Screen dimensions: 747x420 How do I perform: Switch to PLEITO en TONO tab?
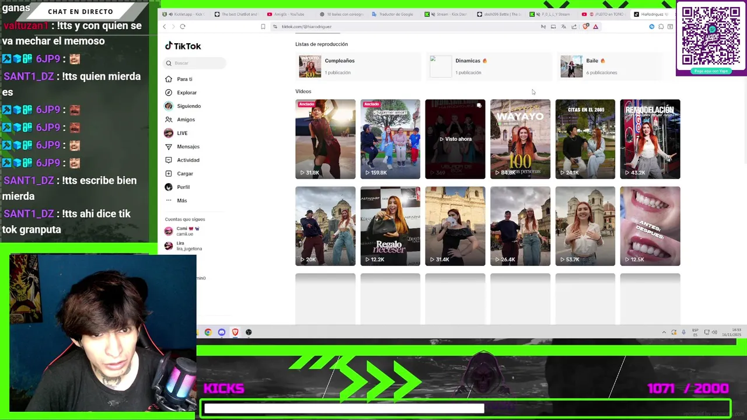coord(604,14)
